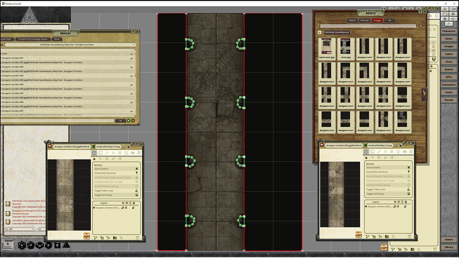The width and height of the screenshot is (459, 258).
Task: Click the green add image button
Action: 128,121
